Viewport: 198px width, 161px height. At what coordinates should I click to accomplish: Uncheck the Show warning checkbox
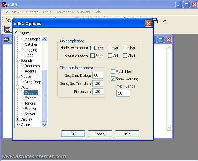[113, 79]
